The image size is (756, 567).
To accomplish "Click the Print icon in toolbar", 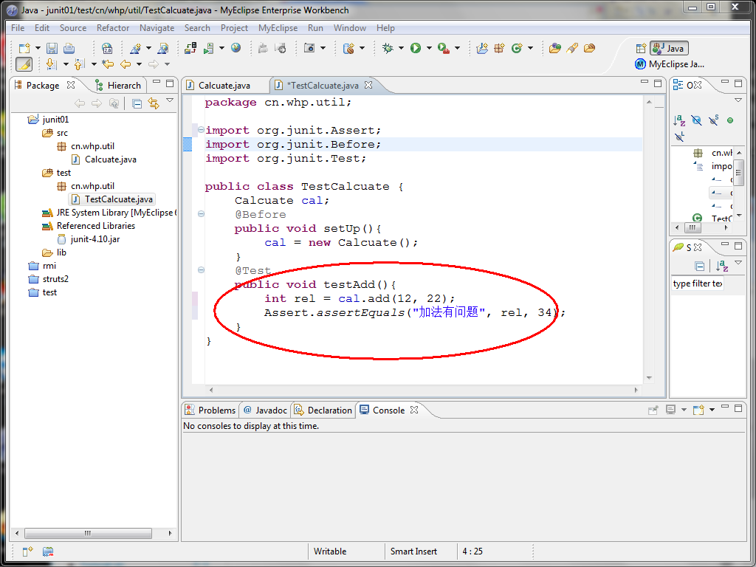I will pyautogui.click(x=69, y=48).
